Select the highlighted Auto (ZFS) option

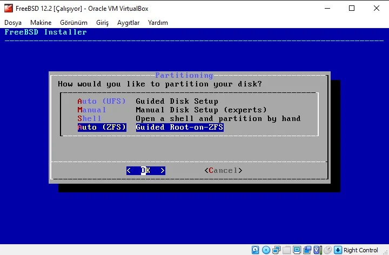102,127
